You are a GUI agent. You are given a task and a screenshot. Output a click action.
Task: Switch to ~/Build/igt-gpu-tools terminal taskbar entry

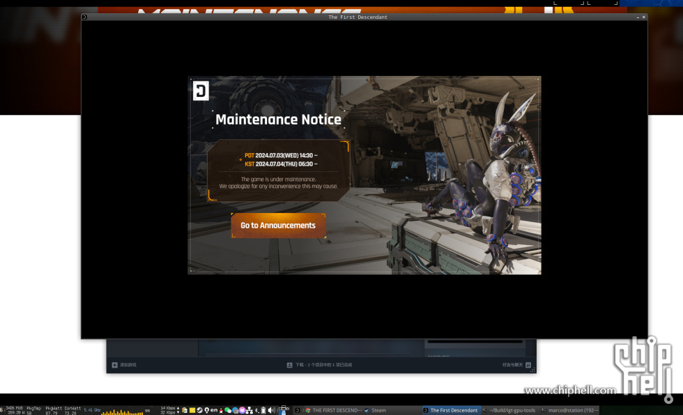509,410
